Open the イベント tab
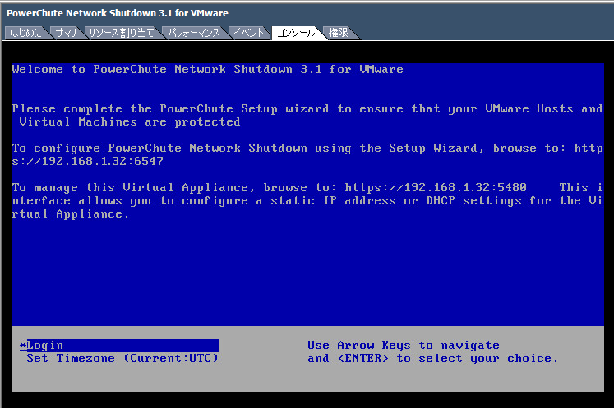The height and width of the screenshot is (408, 614). [x=249, y=33]
